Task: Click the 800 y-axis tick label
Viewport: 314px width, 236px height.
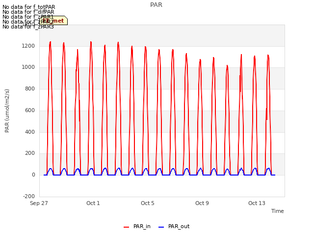Action: point(30,88)
